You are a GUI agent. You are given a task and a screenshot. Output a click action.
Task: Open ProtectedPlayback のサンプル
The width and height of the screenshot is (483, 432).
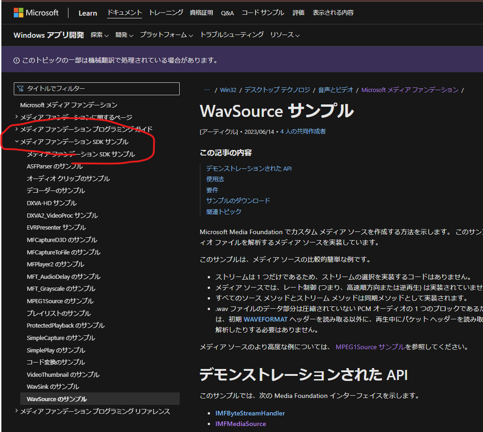click(66, 326)
